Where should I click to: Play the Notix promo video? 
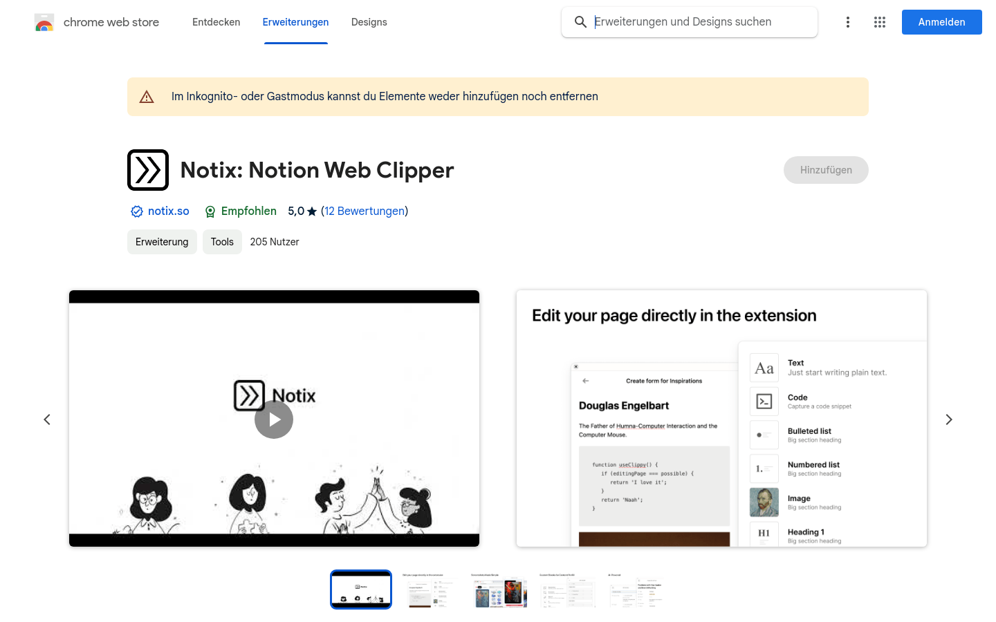(x=274, y=420)
